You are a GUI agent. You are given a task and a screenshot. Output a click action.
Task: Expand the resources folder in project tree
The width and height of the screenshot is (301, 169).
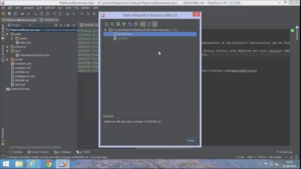pos(8,47)
